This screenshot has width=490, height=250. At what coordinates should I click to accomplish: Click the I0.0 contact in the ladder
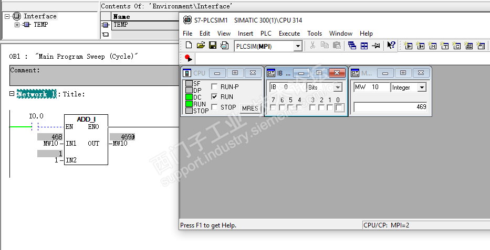point(35,127)
